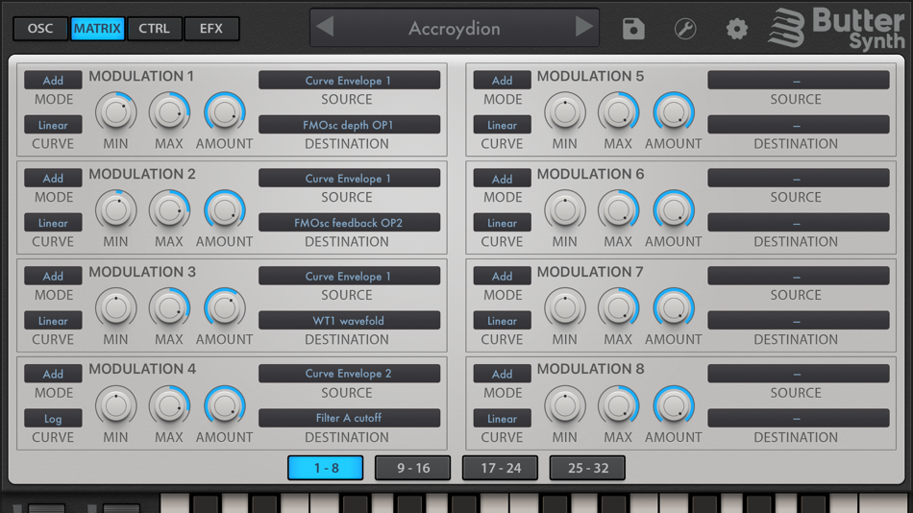Click Modulation 1 MIN knob

[x=116, y=112]
